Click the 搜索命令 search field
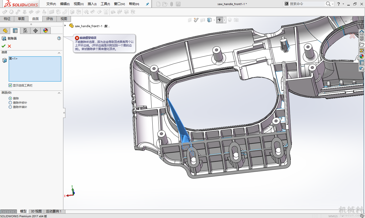Image resolution: width=365 pixels, height=218 pixels. pyautogui.click(x=307, y=4)
